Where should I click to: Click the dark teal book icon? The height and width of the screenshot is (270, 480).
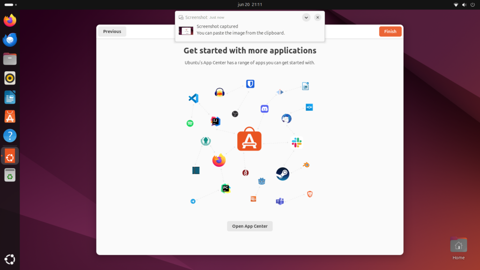196,170
